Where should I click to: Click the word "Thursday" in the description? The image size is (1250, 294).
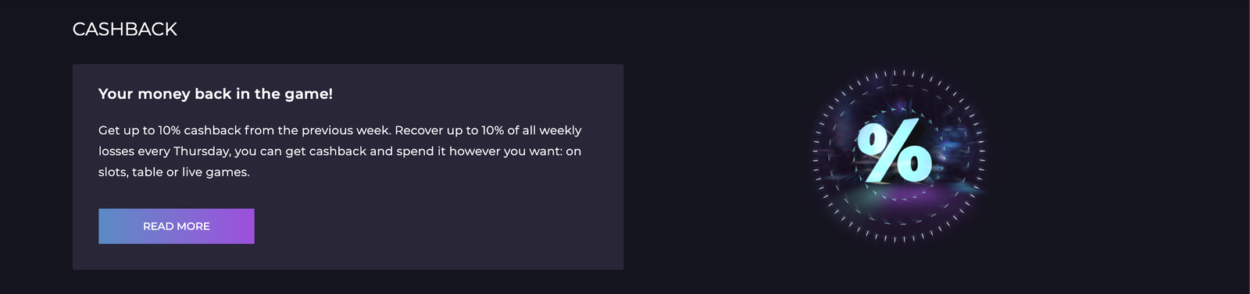(202, 151)
